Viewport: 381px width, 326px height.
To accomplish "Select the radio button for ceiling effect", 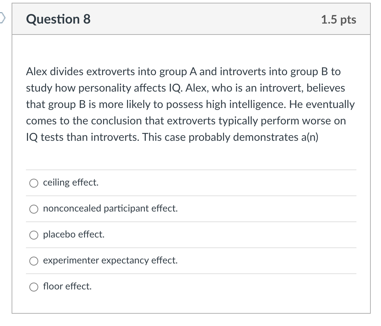I will tap(34, 183).
